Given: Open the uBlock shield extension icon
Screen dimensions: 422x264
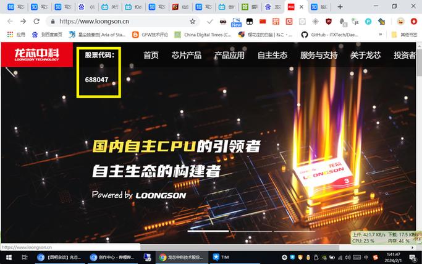Looking at the screenshot, I should pyautogui.click(x=329, y=22).
